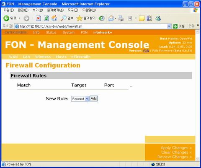Open the Messenger people icon
This screenshot has width=201, height=168.
[158, 18]
